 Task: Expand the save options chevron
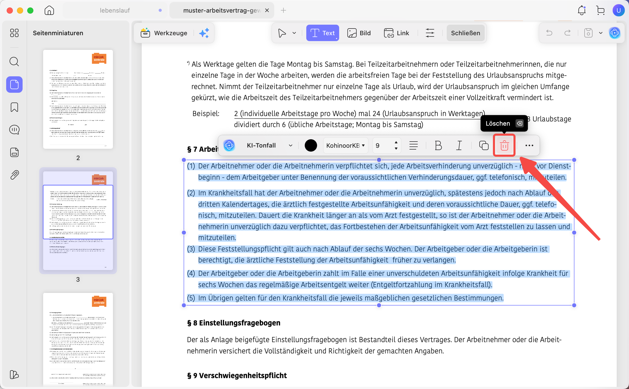pyautogui.click(x=601, y=33)
